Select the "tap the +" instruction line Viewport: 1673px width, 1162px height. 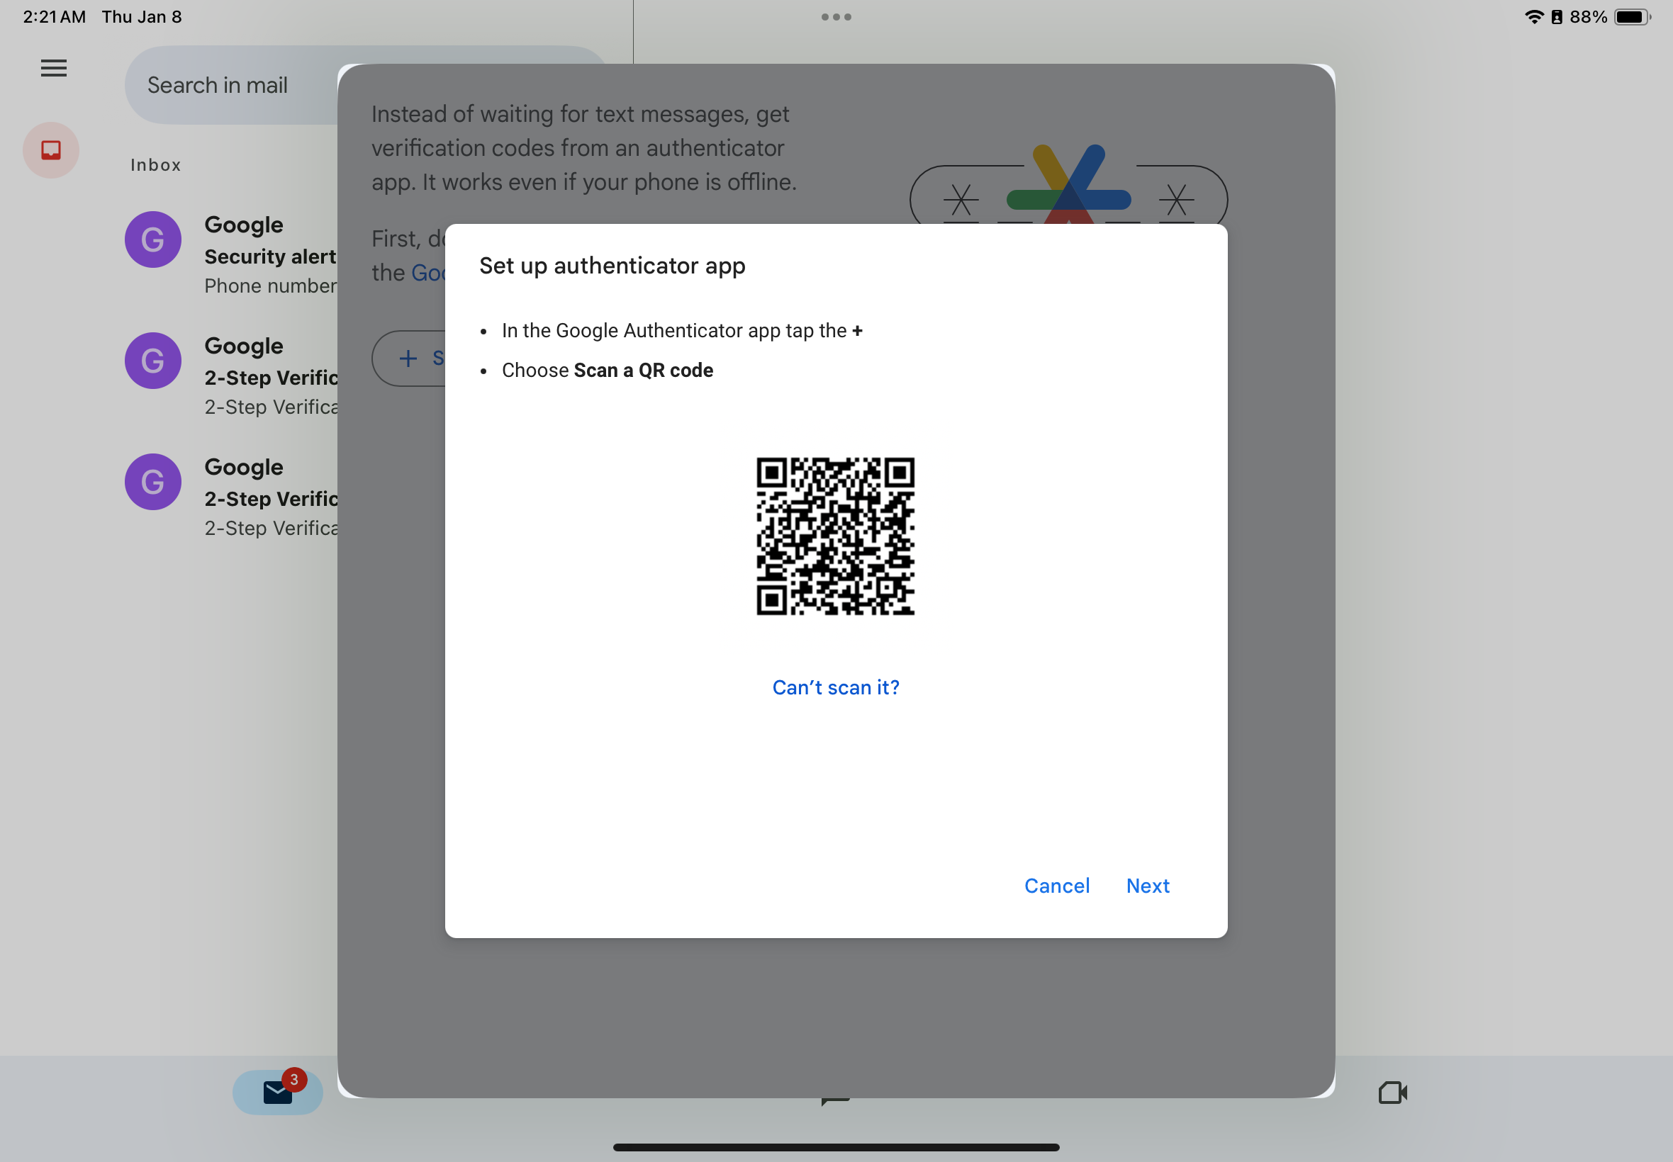(683, 331)
